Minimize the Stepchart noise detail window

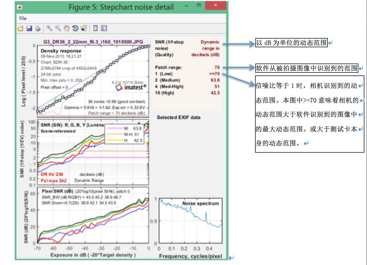click(x=186, y=6)
